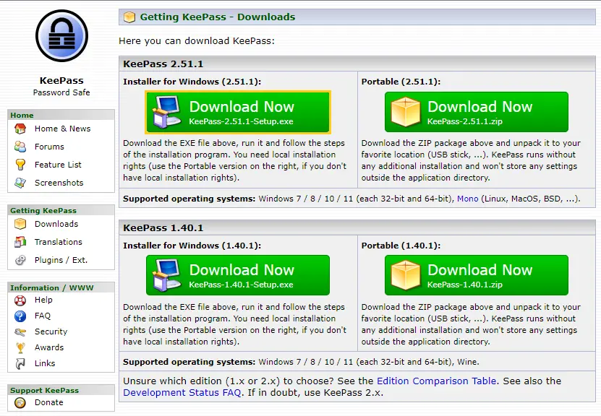Click the lifebuoy icon beside Help

pyautogui.click(x=20, y=300)
